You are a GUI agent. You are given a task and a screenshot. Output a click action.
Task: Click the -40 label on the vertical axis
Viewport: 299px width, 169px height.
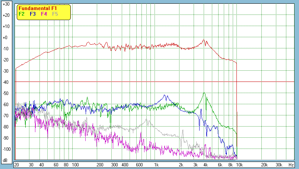point(6,82)
